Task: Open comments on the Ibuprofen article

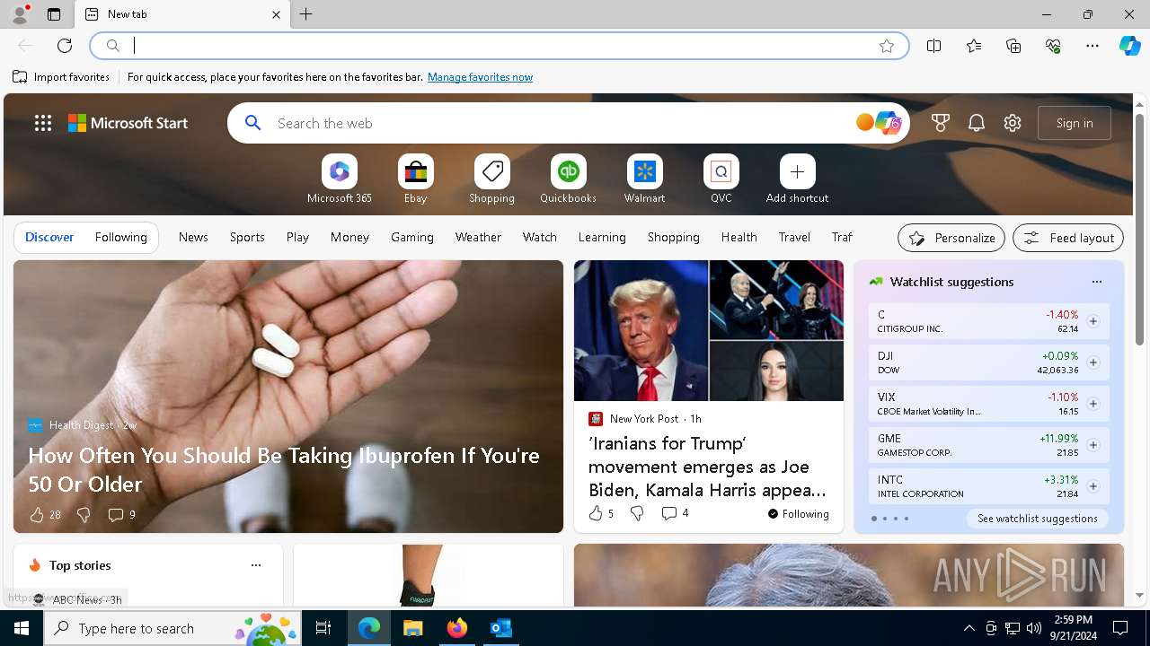Action: 121,514
